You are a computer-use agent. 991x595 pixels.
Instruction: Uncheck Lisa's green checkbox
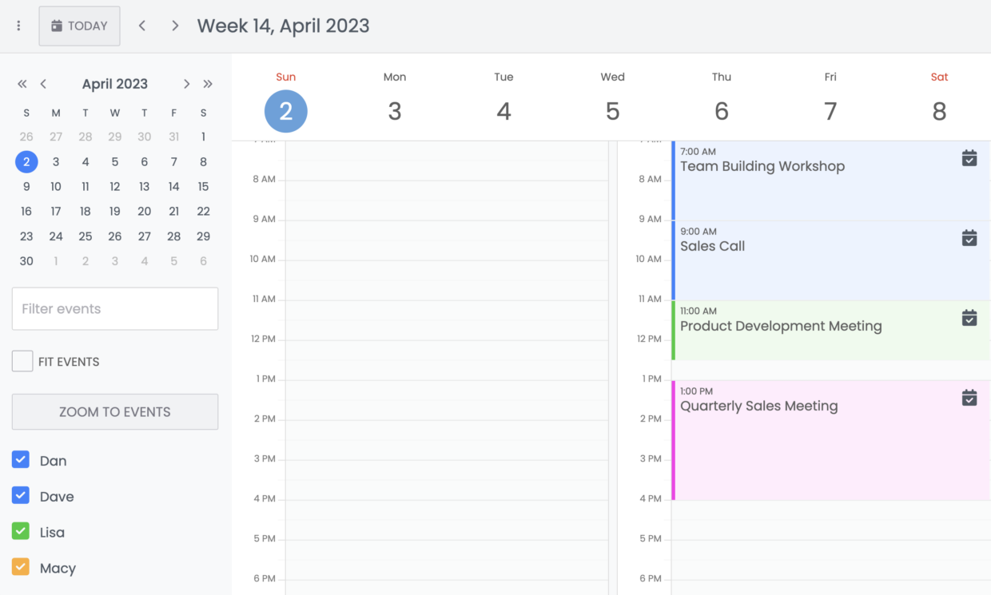[21, 531]
